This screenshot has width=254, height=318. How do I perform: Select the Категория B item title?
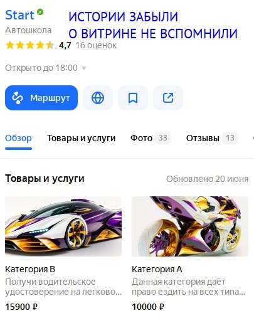[x=30, y=269]
